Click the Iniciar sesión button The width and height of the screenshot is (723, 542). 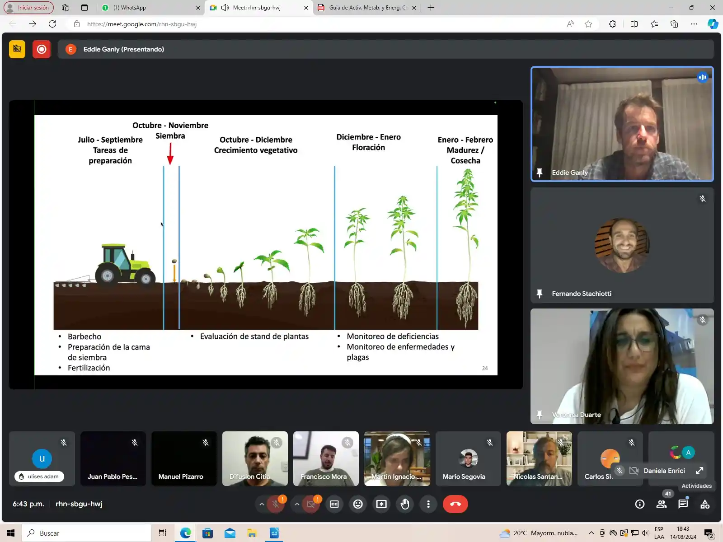click(x=28, y=8)
